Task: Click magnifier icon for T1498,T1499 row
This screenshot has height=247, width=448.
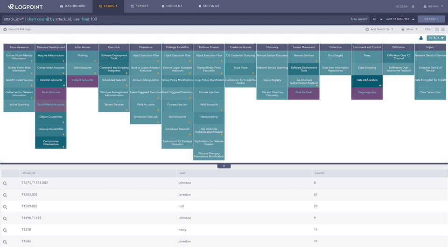Action: pyautogui.click(x=5, y=219)
